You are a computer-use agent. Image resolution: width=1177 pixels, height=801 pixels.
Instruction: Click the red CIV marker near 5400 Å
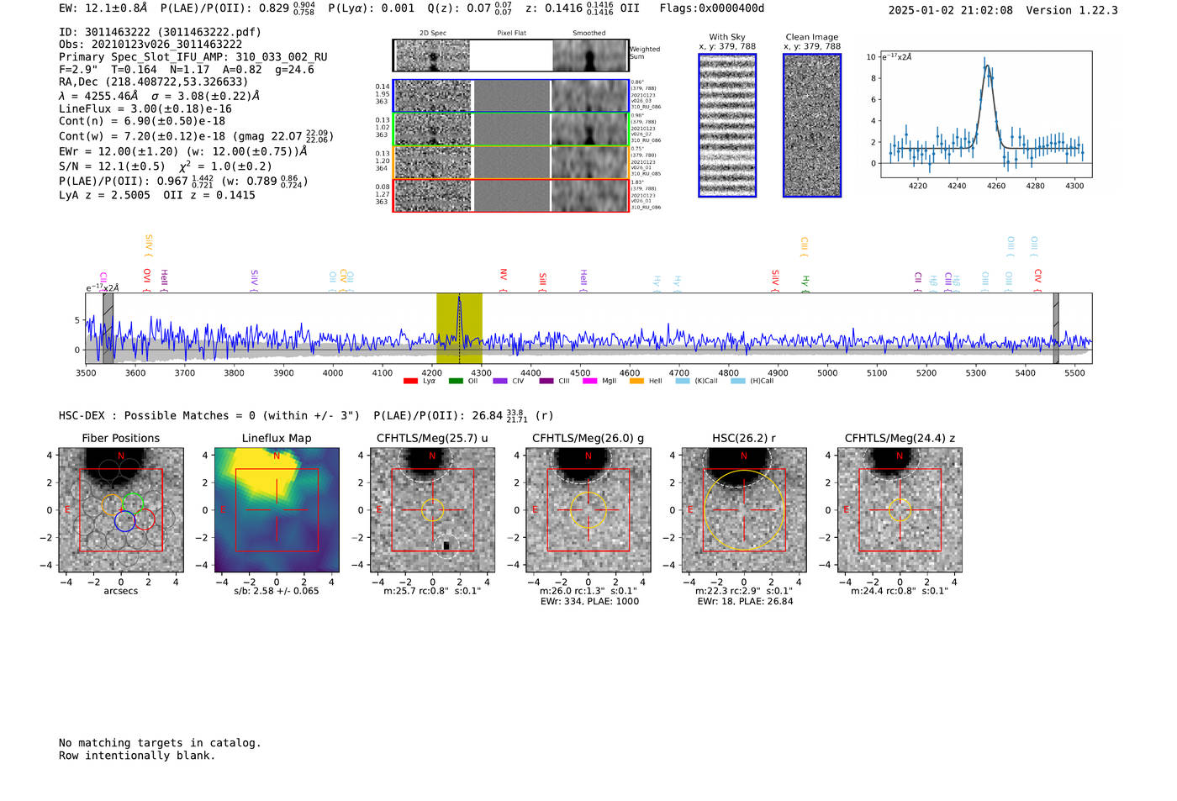click(1037, 280)
